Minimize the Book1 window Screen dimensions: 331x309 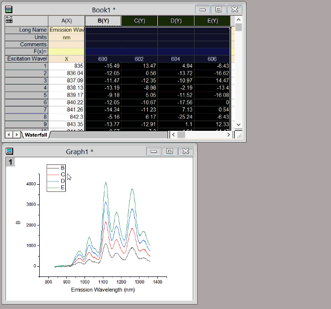tap(203, 10)
